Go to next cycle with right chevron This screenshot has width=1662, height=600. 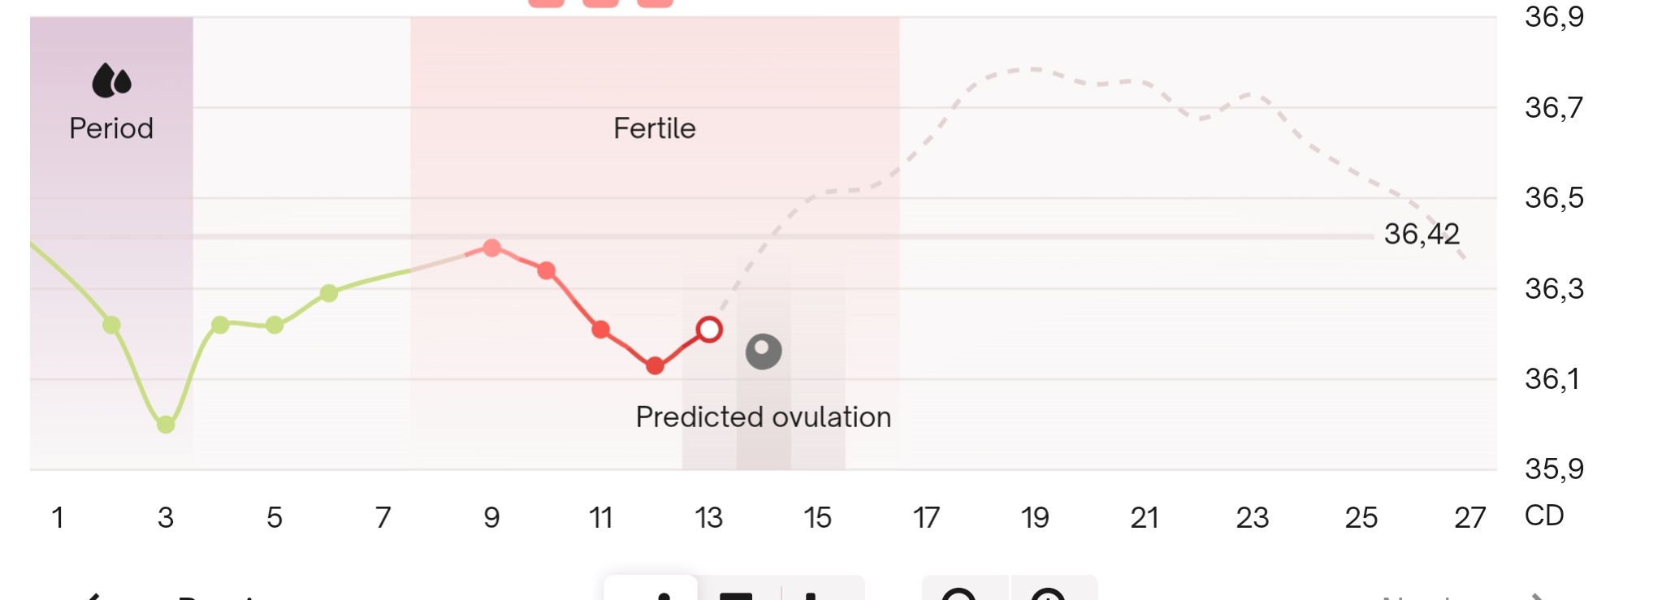[x=1535, y=596]
